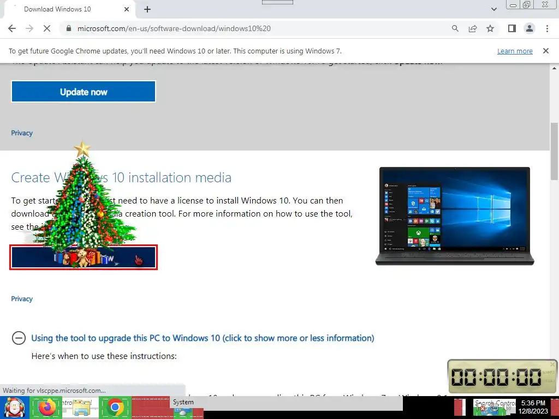Click 'Using the tool to upgrade this PC' link
The height and width of the screenshot is (419, 559).
tap(203, 338)
